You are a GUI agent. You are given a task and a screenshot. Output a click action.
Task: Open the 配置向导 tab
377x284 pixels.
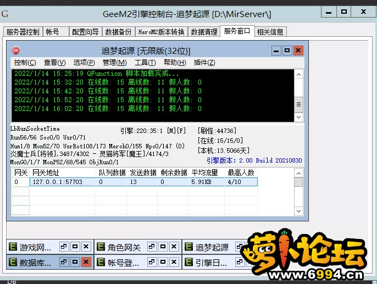pyautogui.click(x=85, y=32)
